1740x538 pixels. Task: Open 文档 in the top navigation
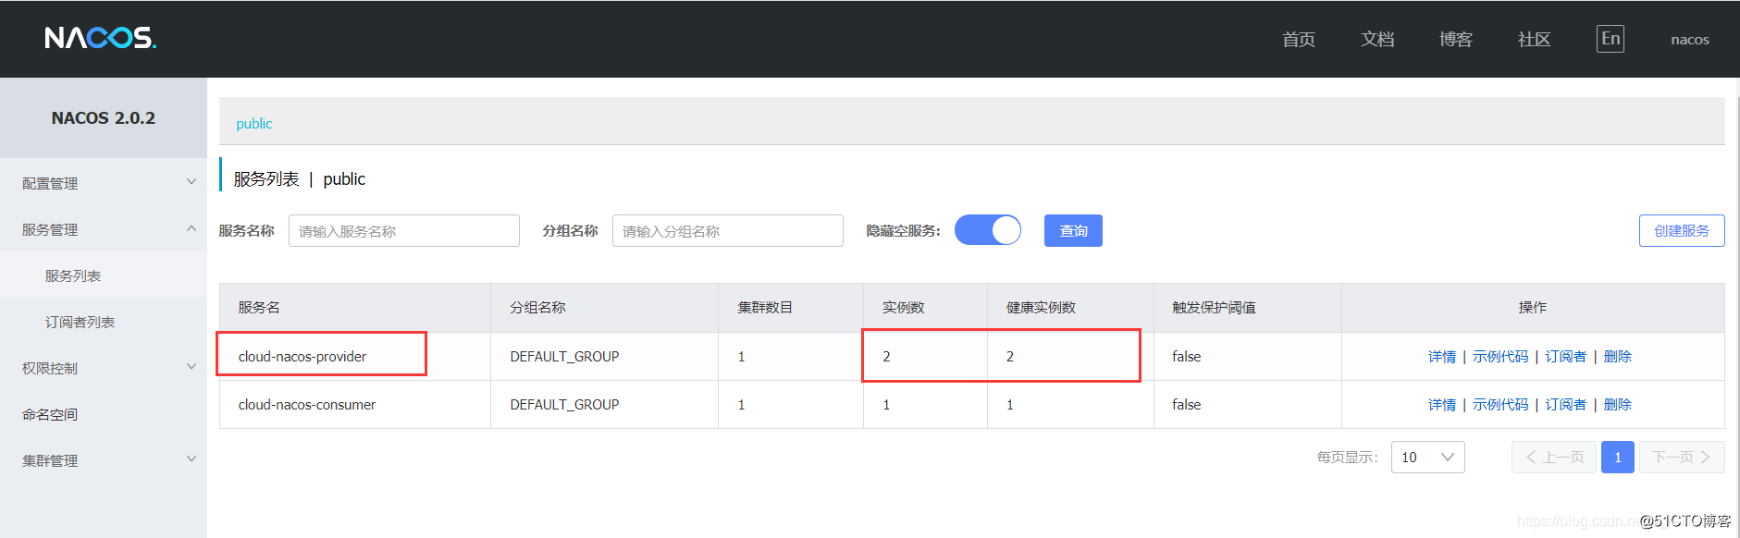1376,39
